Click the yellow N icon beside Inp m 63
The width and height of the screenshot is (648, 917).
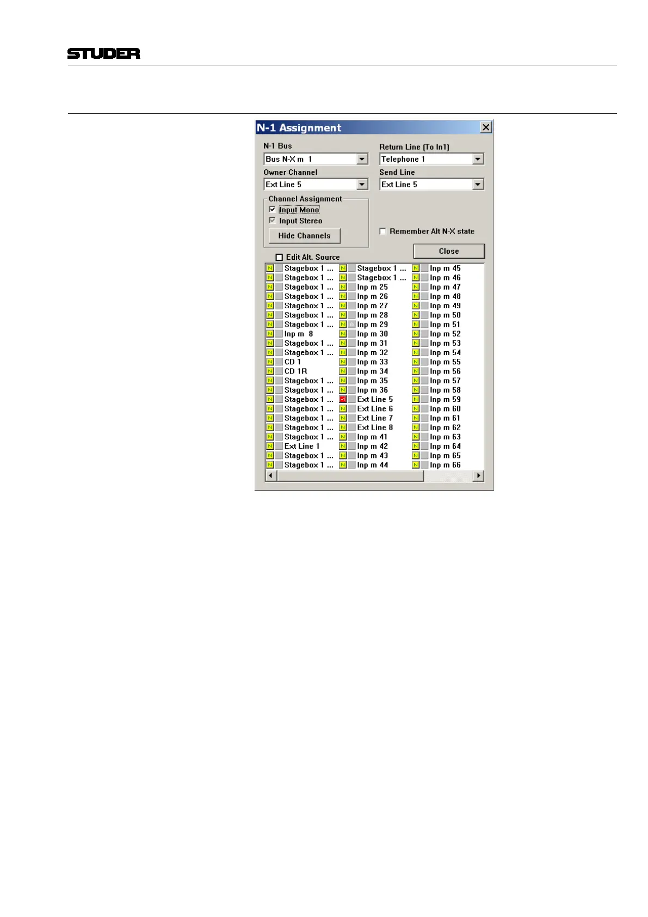pyautogui.click(x=416, y=437)
